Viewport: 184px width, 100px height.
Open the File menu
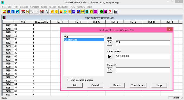click(x=4, y=7)
